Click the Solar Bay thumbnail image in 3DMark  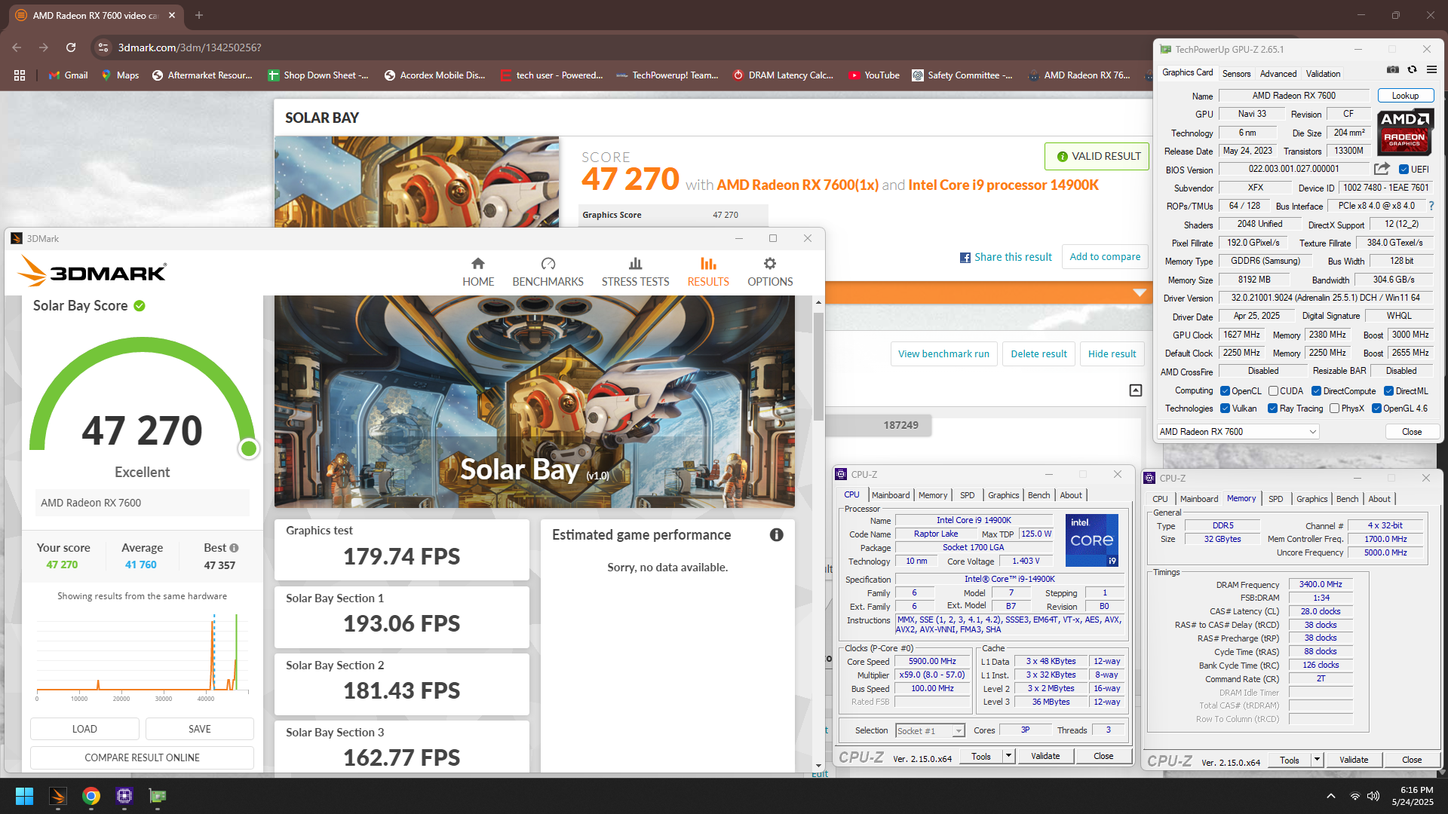[534, 401]
